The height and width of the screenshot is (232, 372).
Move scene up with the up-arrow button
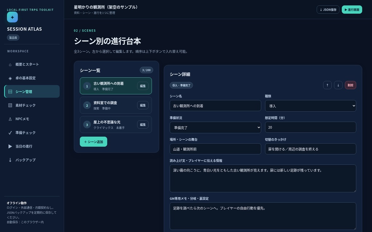point(327,85)
